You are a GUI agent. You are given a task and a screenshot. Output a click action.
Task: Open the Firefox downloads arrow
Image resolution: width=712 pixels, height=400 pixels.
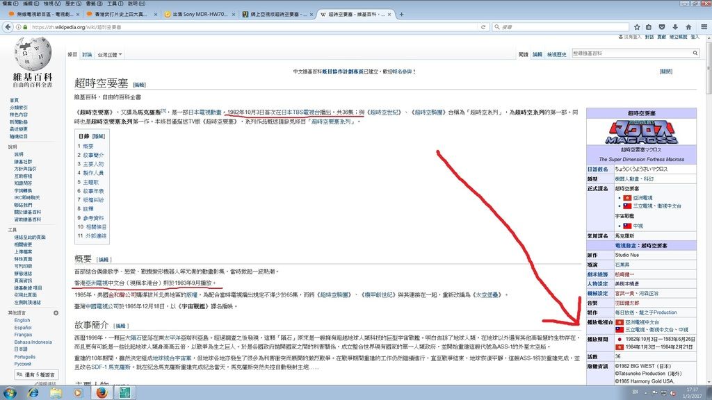click(675, 27)
